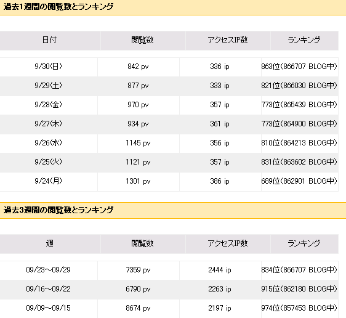Select the 閲覧数 header in first table
This screenshot has width=346, height=318.
pyautogui.click(x=142, y=40)
